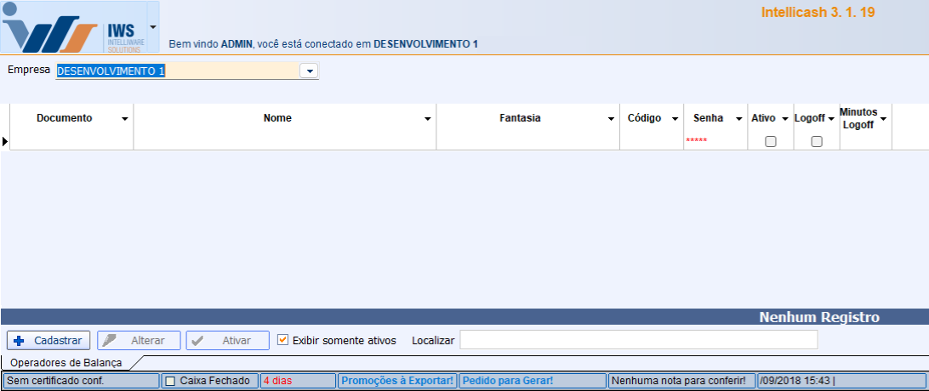This screenshot has height=391, width=929.
Task: Toggle the Ativo checkbox in grid row
Action: (771, 142)
